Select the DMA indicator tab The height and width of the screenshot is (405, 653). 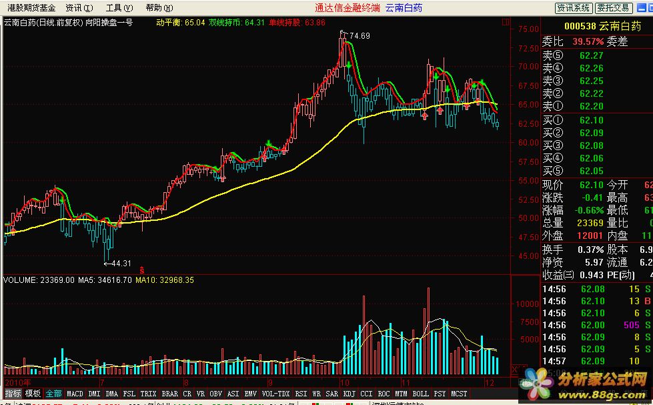(x=111, y=394)
